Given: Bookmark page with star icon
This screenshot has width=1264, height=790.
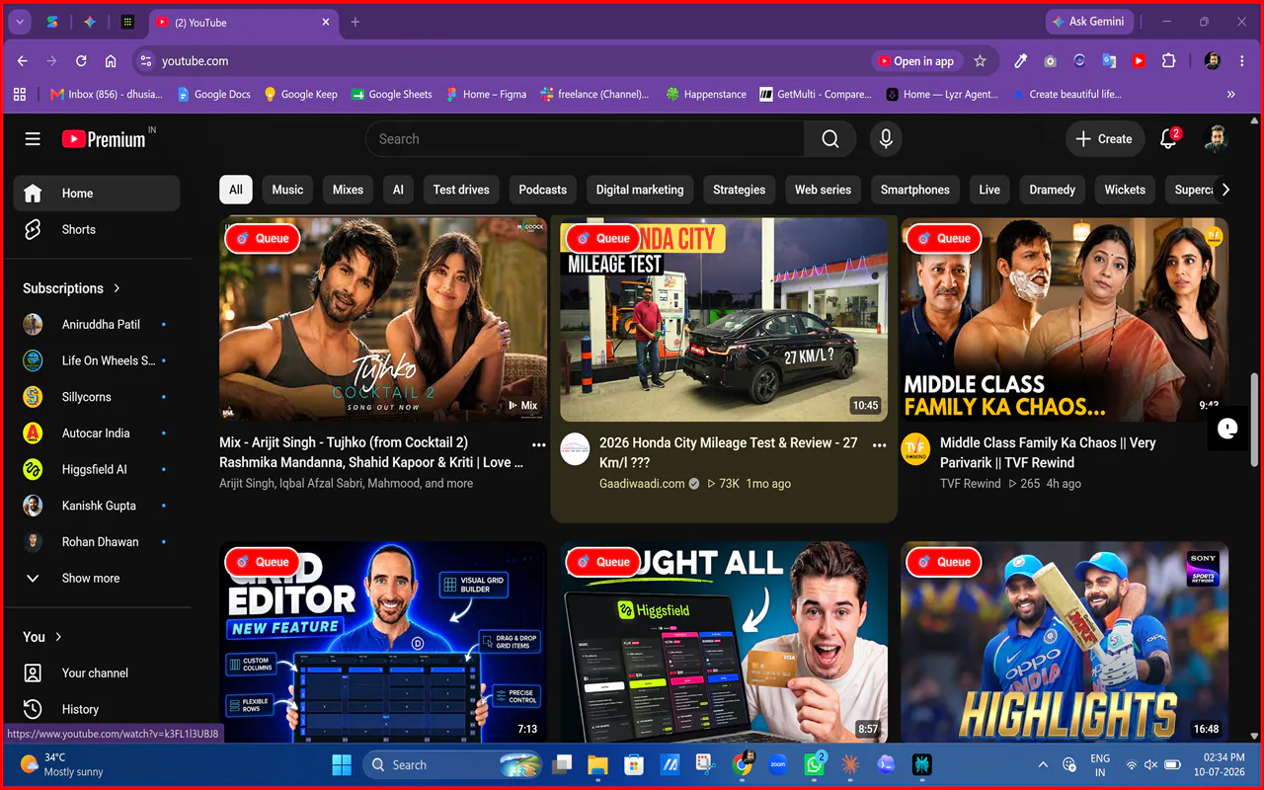Looking at the screenshot, I should click(980, 61).
